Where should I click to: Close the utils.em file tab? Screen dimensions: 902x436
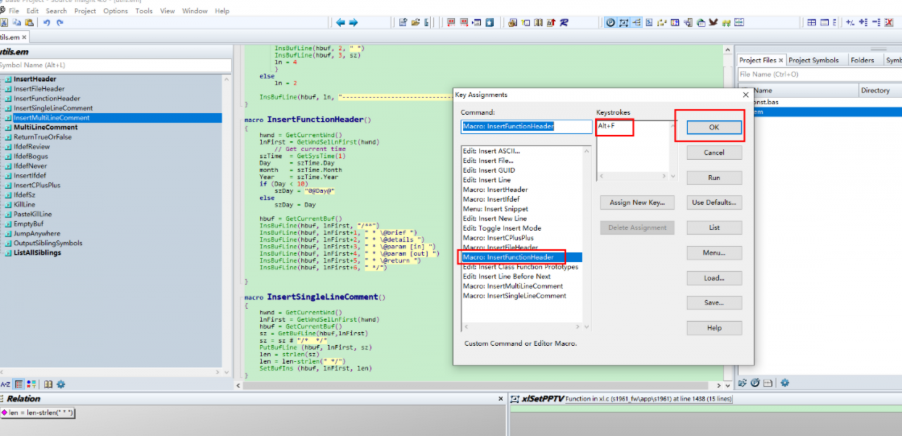click(24, 37)
